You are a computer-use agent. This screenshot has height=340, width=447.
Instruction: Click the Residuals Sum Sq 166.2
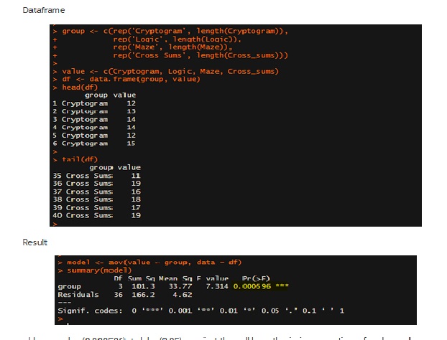(143, 295)
